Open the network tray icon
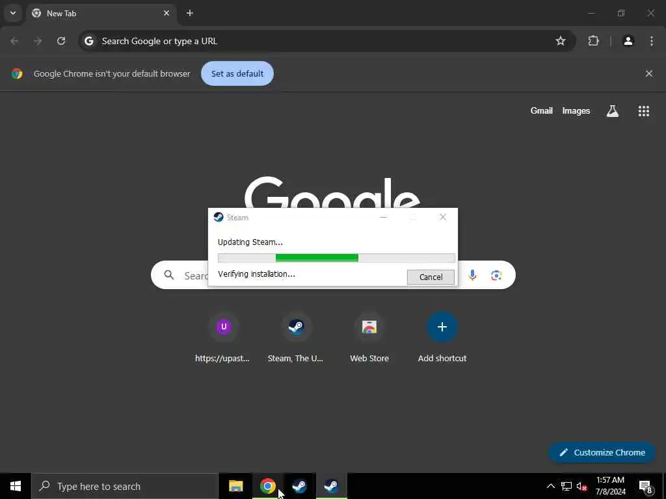Image resolution: width=666 pixels, height=499 pixels. 566,486
